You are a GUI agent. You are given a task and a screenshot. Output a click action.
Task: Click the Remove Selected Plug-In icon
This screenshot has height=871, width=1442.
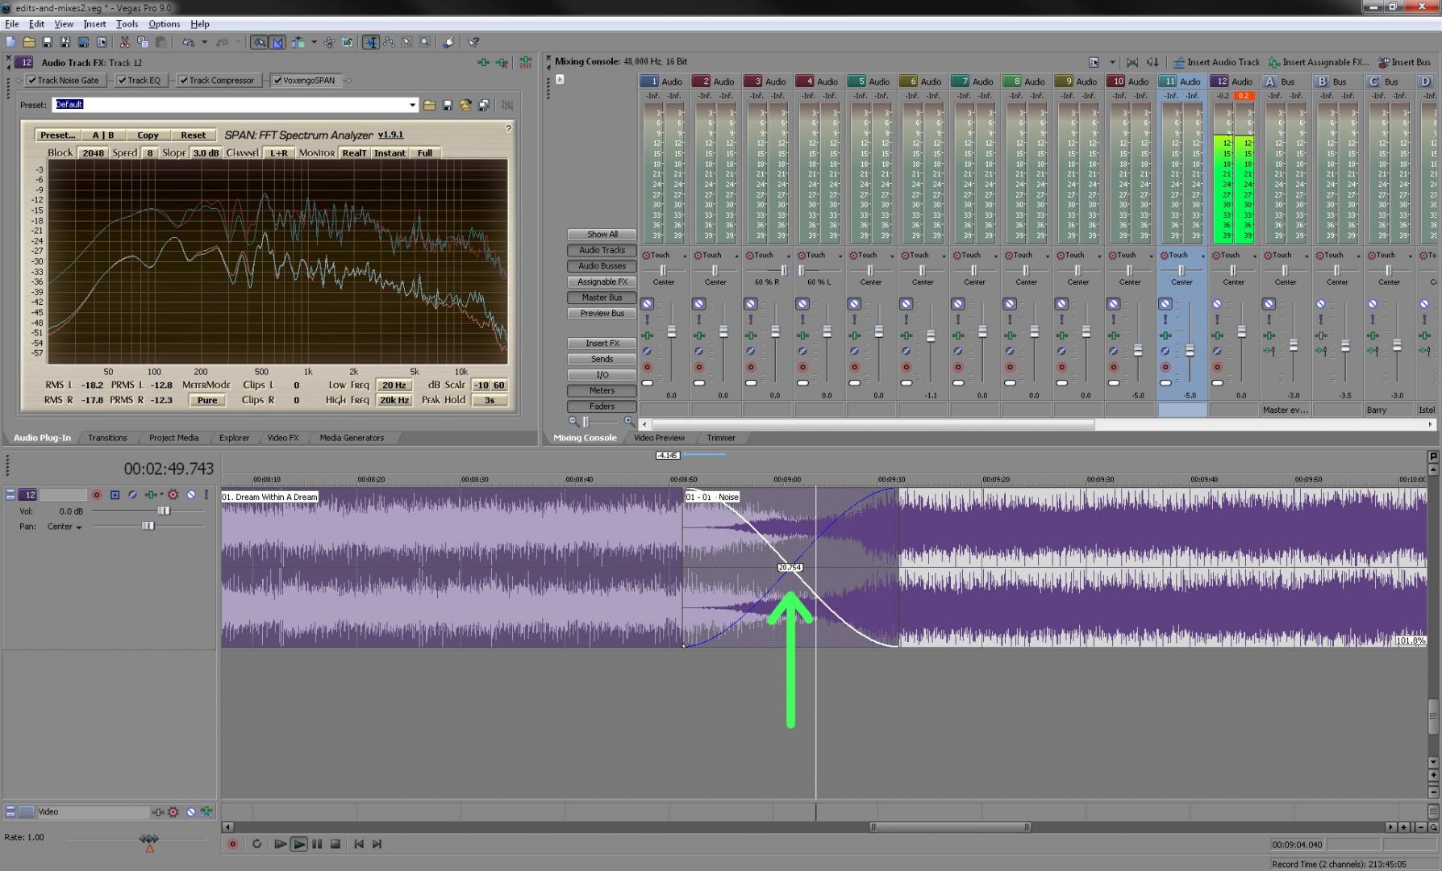tap(502, 62)
